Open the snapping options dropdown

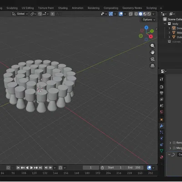click(x=45, y=14)
